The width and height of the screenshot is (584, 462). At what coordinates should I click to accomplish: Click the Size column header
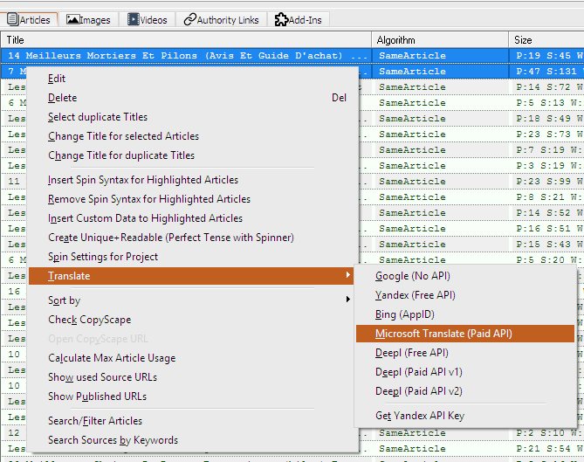click(541, 39)
